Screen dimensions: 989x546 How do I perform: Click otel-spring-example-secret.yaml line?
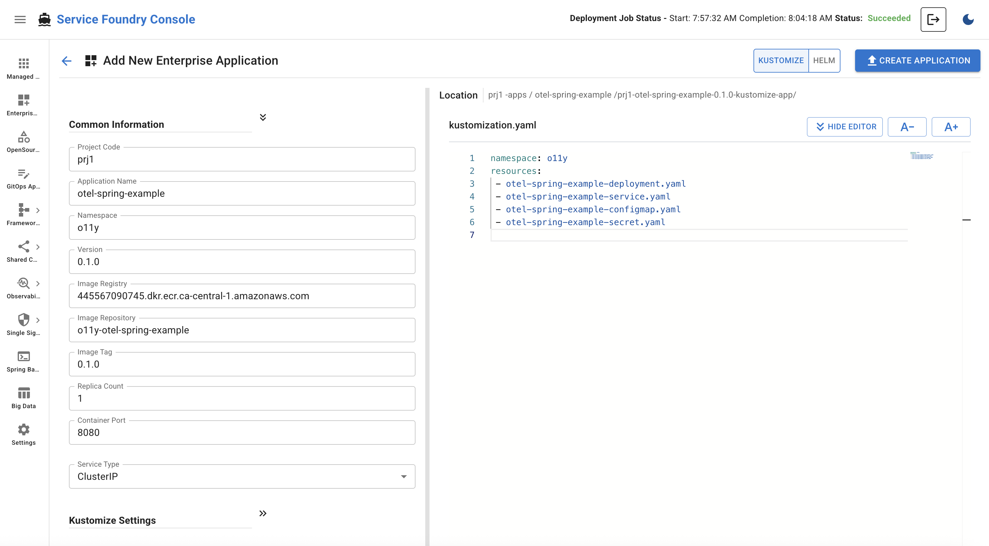[x=585, y=222]
